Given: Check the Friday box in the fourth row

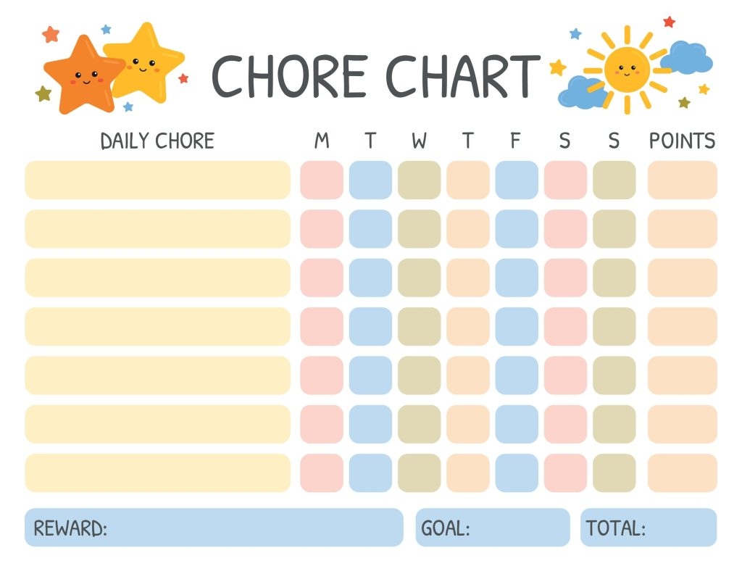Looking at the screenshot, I should (517, 327).
